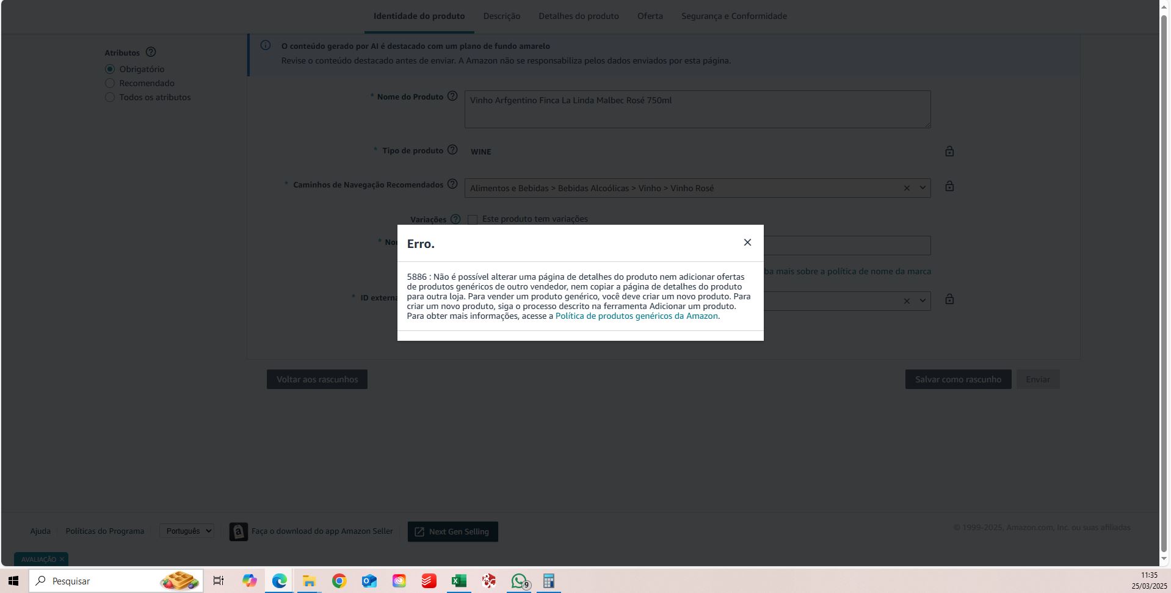Open the Windows Start menu
Screen dimensions: 1171x593
pyautogui.click(x=13, y=581)
